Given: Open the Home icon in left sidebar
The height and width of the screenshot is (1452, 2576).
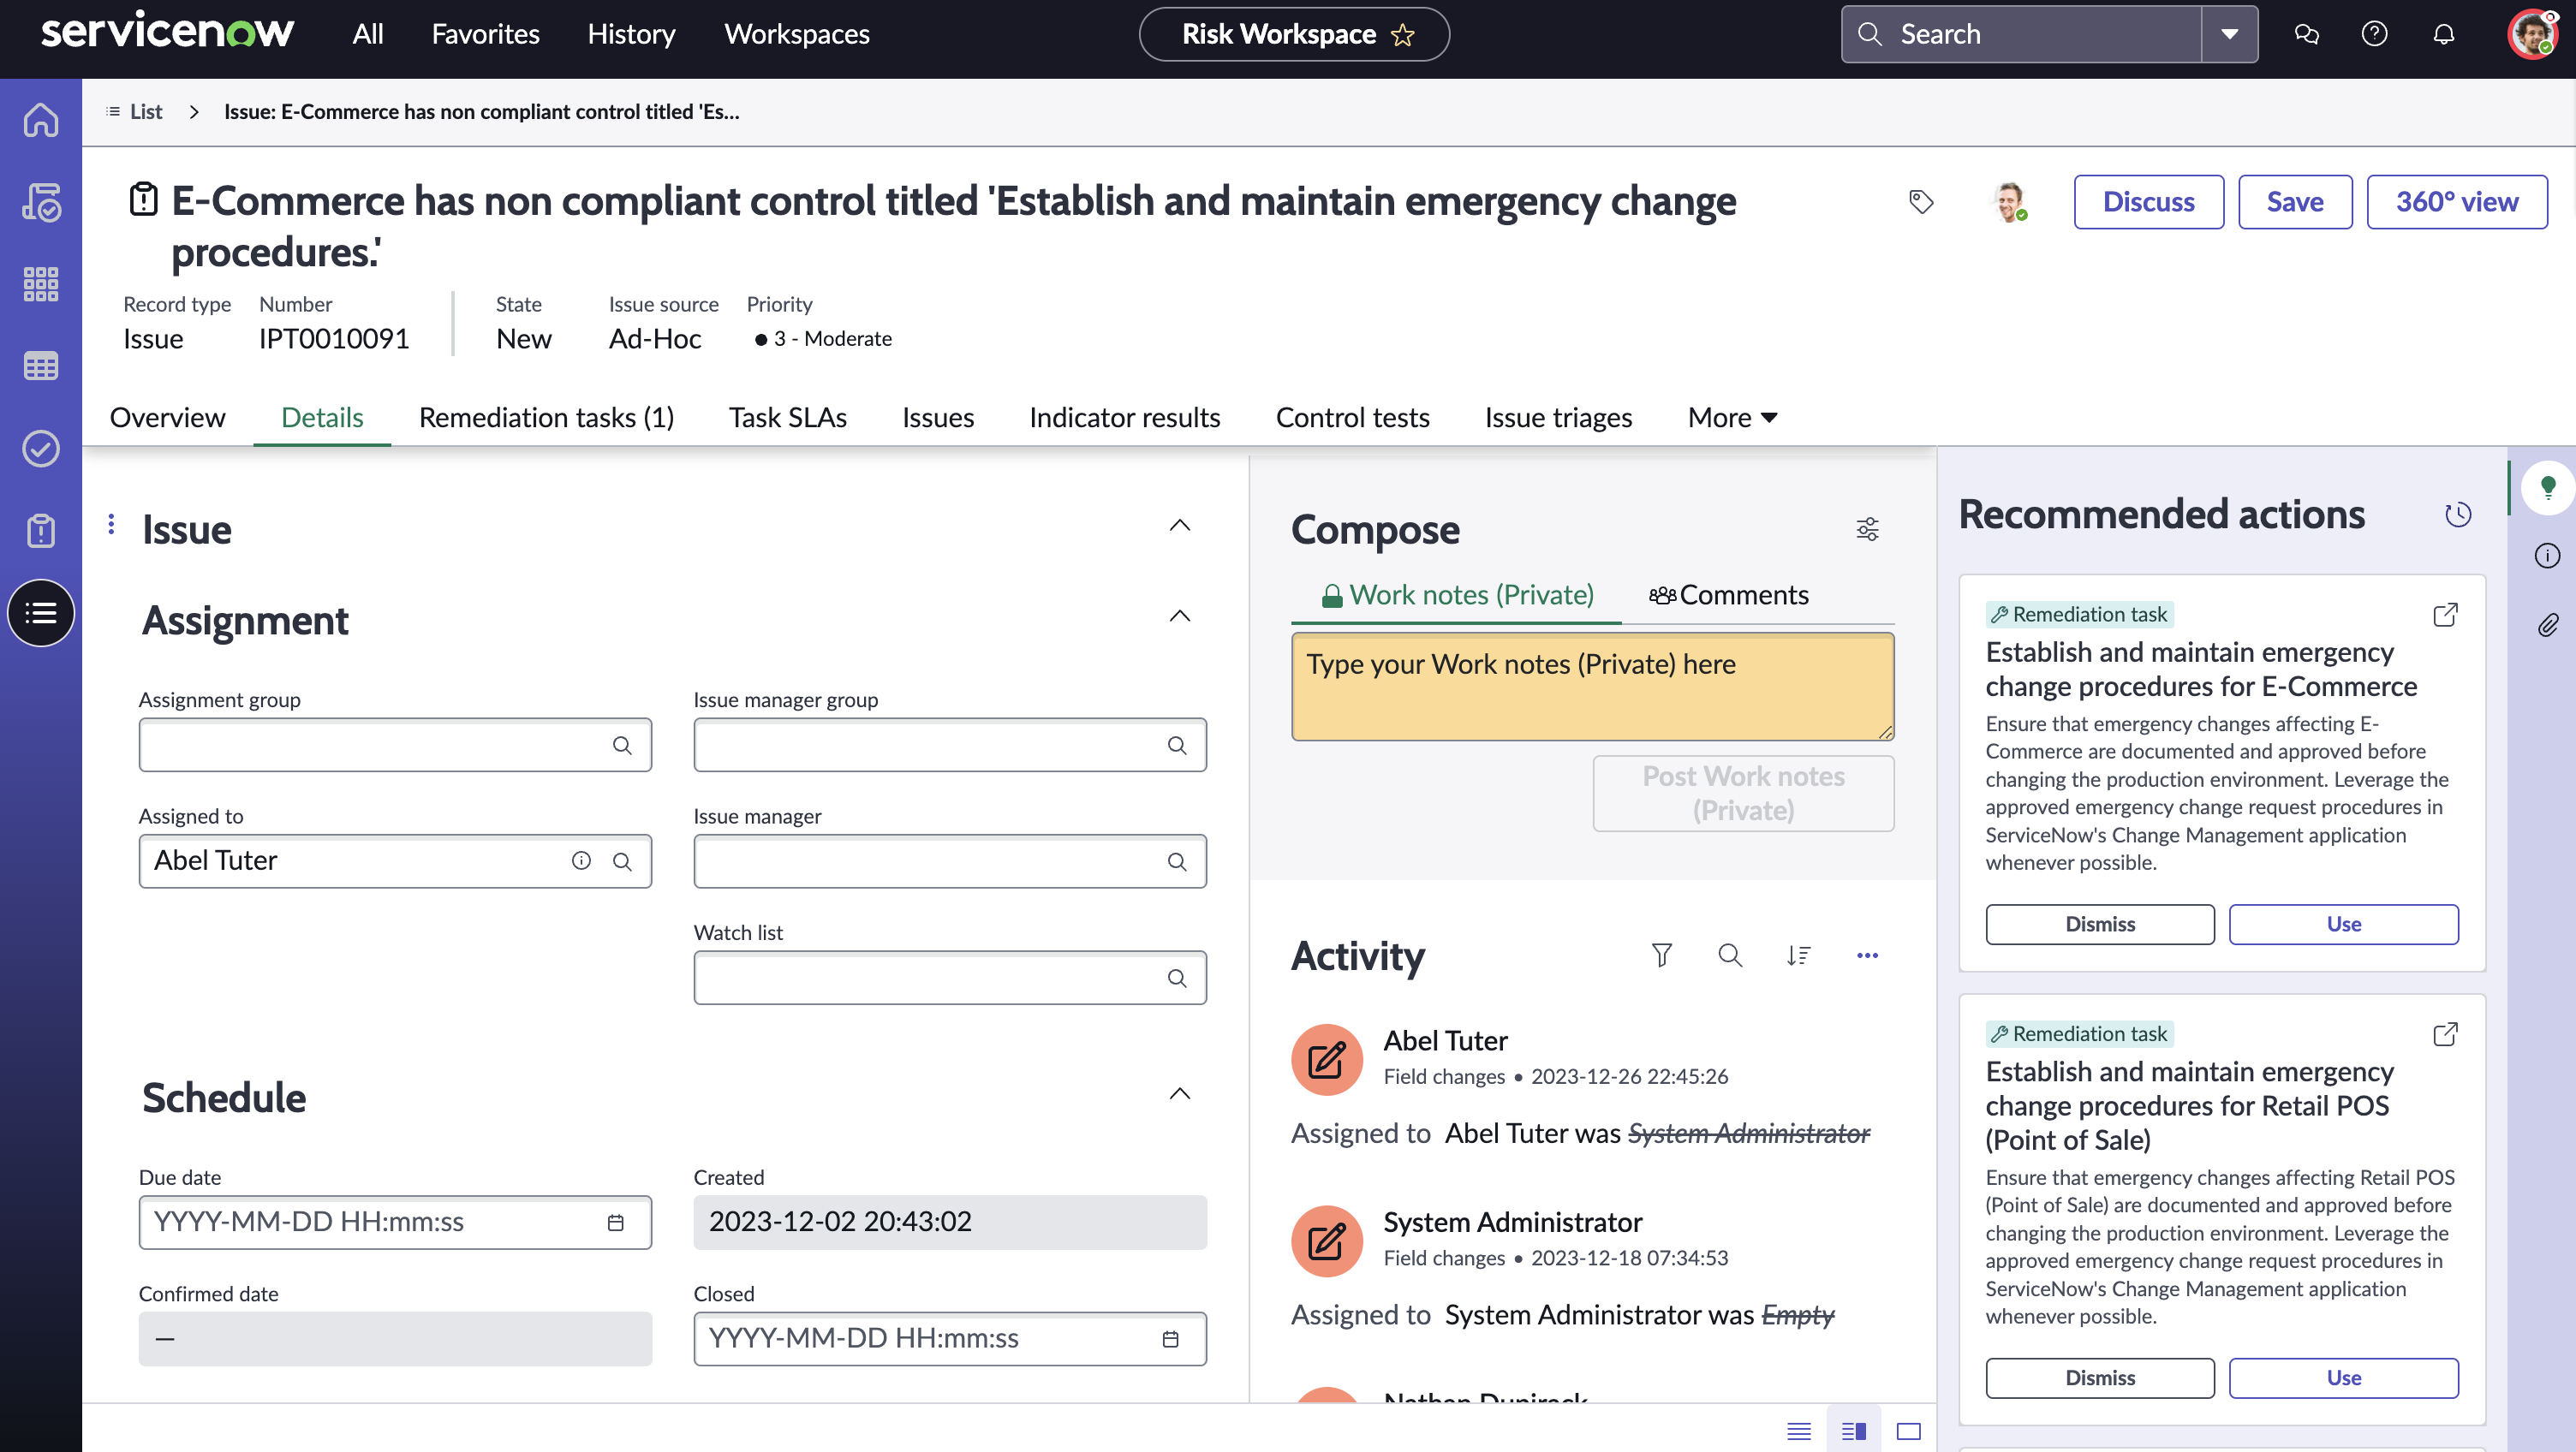Looking at the screenshot, I should click(x=41, y=120).
